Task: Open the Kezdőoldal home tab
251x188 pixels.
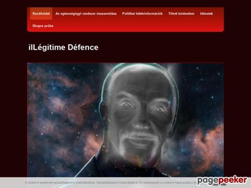Action: pos(41,14)
